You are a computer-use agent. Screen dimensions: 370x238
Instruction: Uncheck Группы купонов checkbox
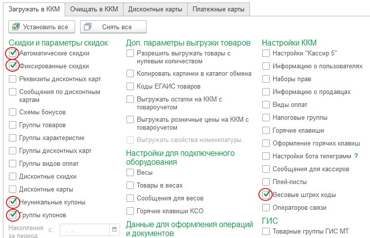[12, 215]
